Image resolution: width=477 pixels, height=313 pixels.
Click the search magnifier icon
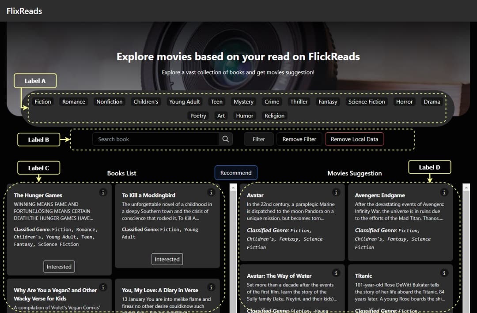click(225, 139)
